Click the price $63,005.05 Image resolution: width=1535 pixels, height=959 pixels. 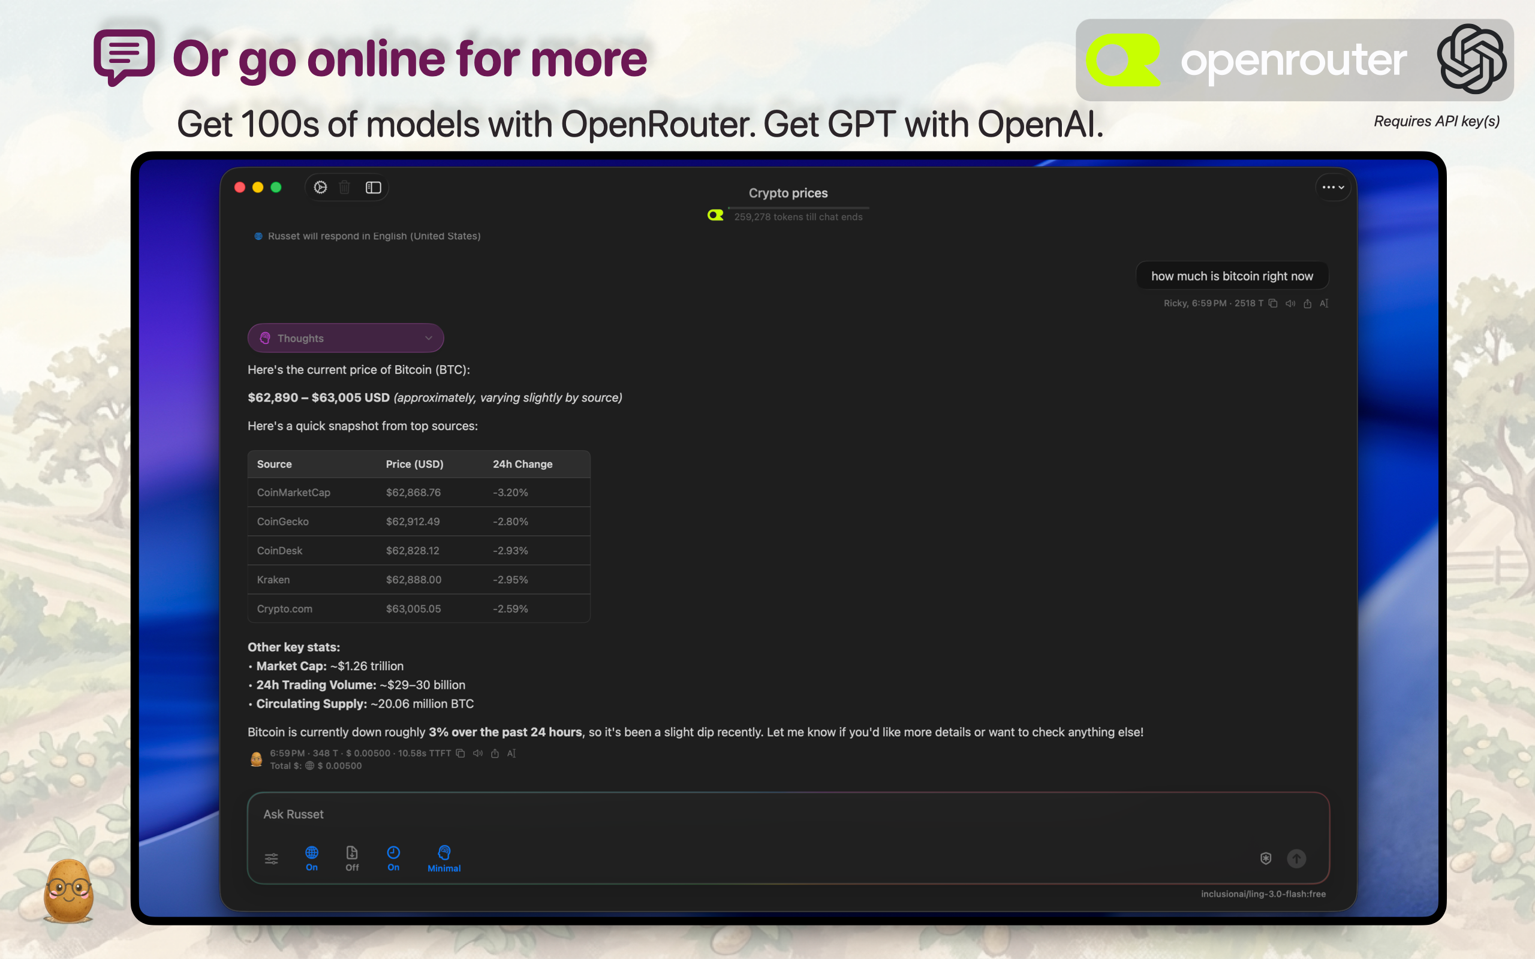click(x=414, y=609)
